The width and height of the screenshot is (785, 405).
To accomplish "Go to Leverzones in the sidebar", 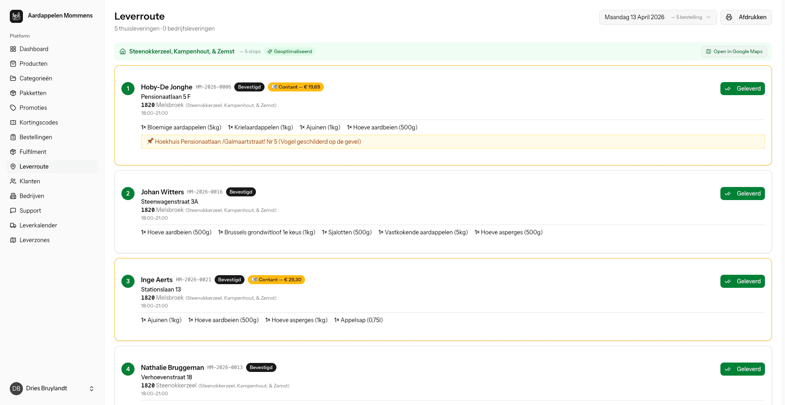I will [x=34, y=240].
